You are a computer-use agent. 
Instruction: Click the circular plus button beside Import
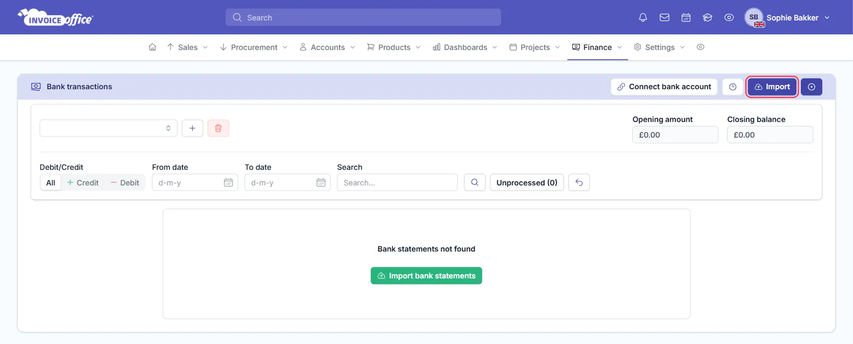pyautogui.click(x=812, y=87)
